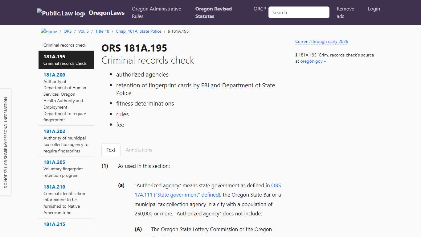The image size is (421, 237).
Task: Navigate to Title 18 via breadcrumb
Action: (102, 31)
